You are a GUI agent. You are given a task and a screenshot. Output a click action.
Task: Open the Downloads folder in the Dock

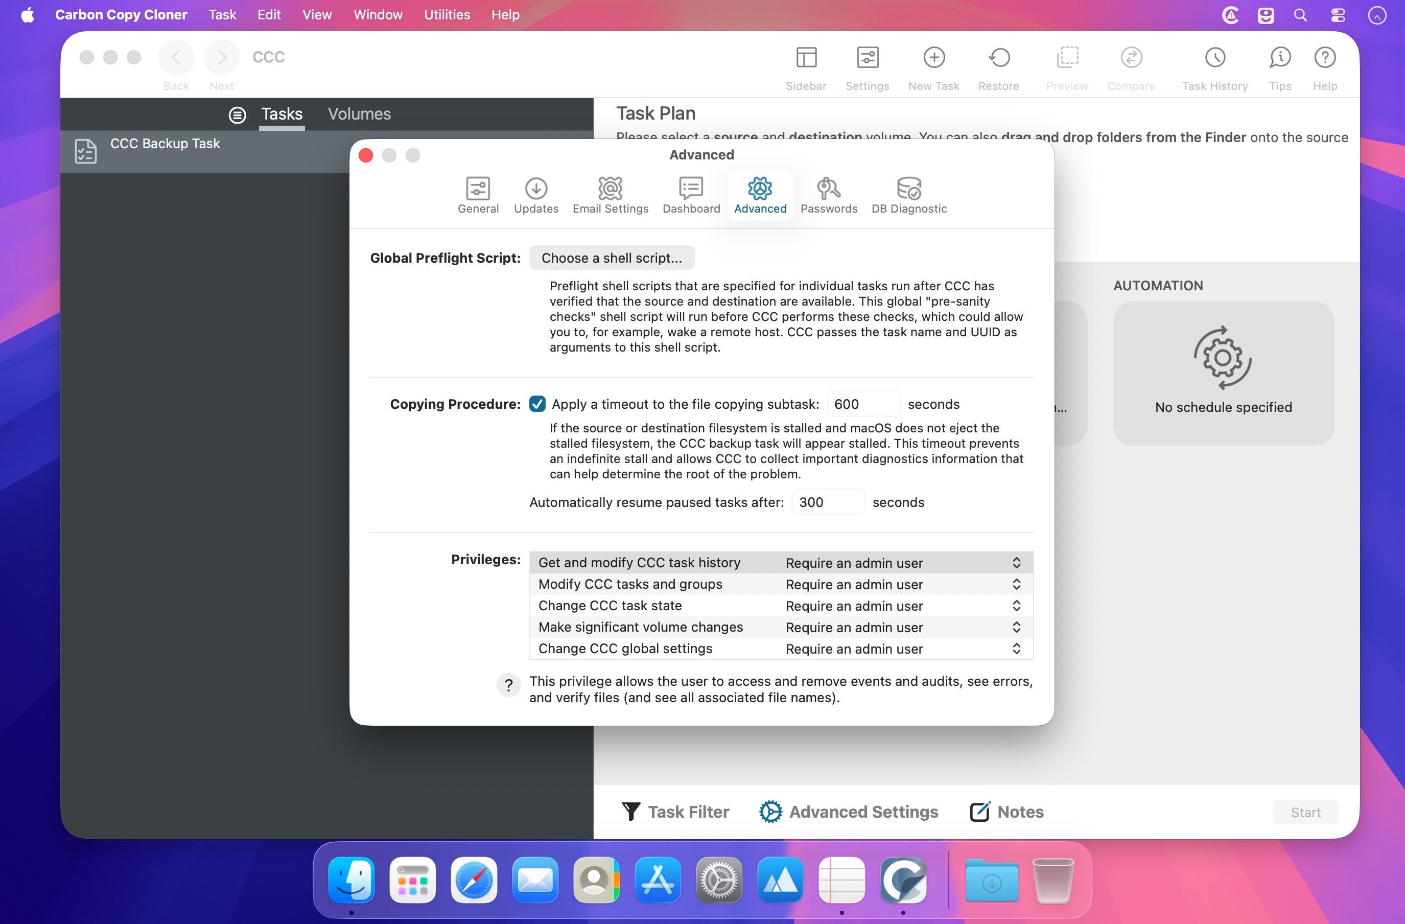click(992, 881)
